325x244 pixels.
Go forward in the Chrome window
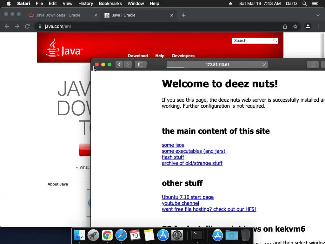click(17, 26)
